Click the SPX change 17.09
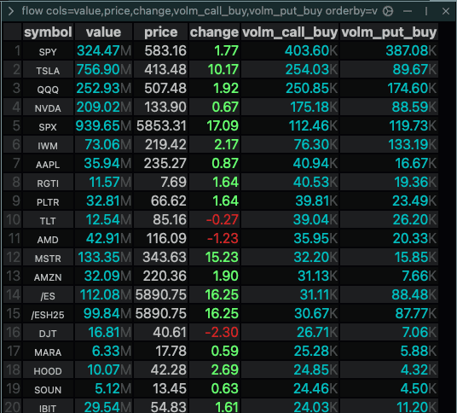 coord(214,126)
